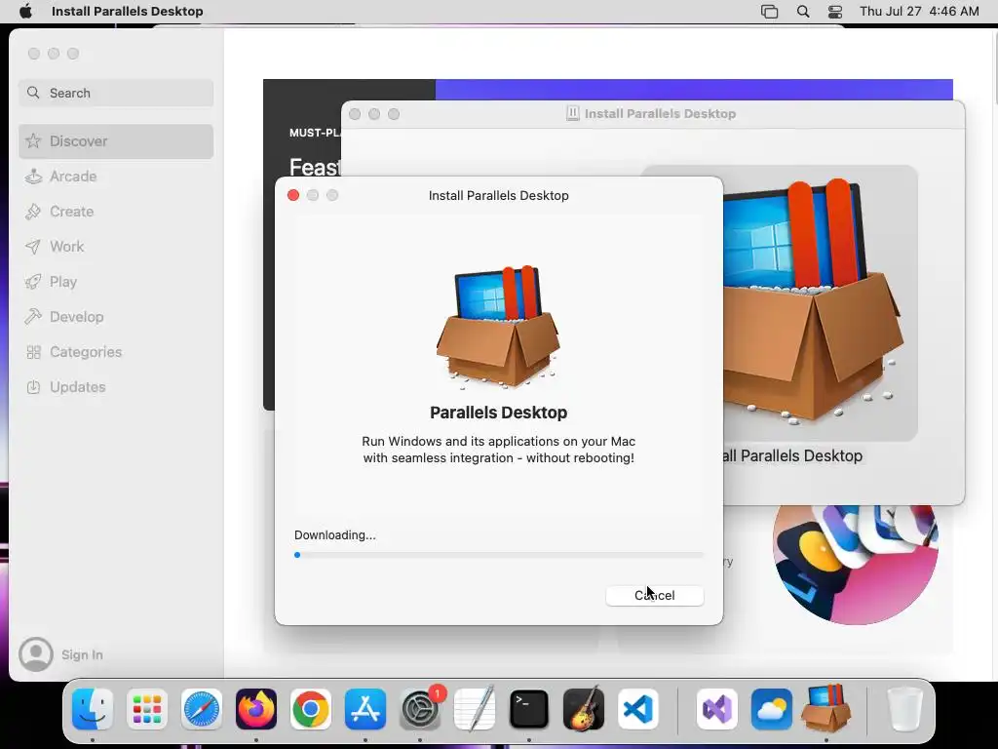The width and height of the screenshot is (998, 749).
Task: Click the MUST-PL banner label in App Store
Action: tap(315, 133)
